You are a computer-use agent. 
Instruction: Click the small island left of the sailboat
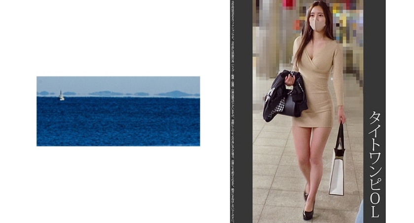pyautogui.click(x=45, y=93)
